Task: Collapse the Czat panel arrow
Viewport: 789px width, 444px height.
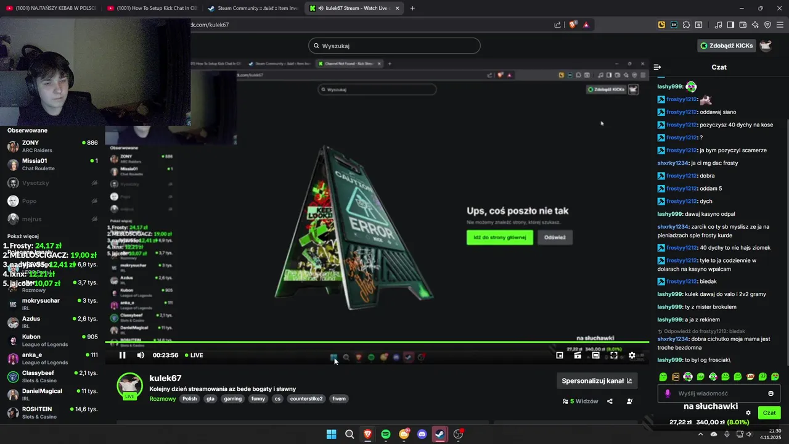Action: click(x=657, y=67)
